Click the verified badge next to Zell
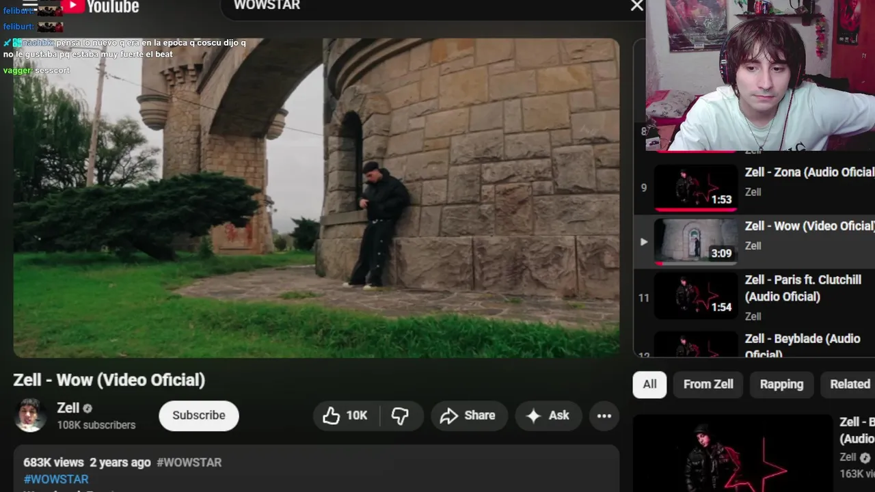This screenshot has height=492, width=875. pyautogui.click(x=87, y=409)
